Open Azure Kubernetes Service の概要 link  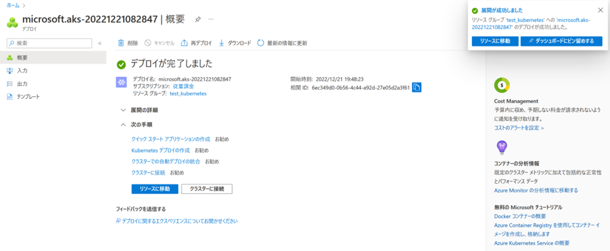[x=532, y=243]
